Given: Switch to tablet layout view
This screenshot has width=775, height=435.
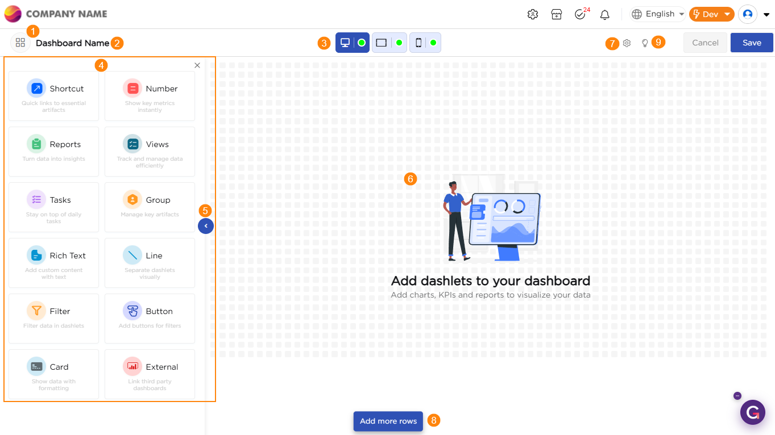Looking at the screenshot, I should 382,43.
